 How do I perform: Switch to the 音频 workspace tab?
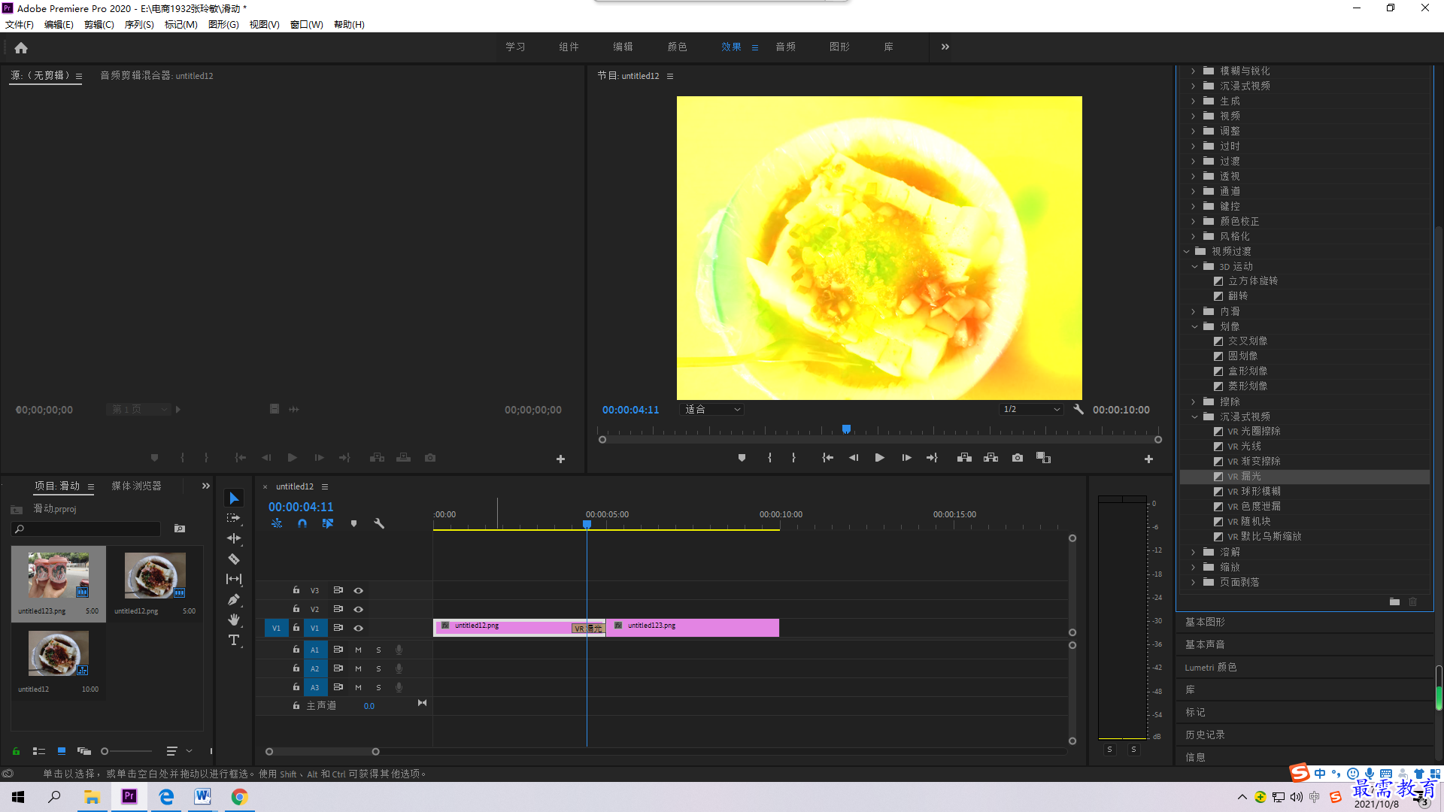(x=786, y=47)
